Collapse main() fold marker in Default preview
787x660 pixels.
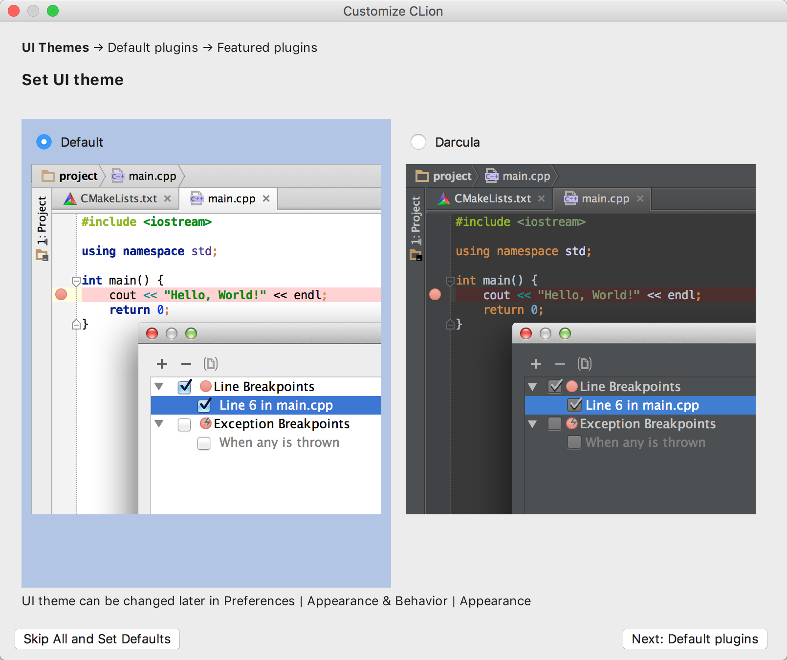pyautogui.click(x=76, y=281)
